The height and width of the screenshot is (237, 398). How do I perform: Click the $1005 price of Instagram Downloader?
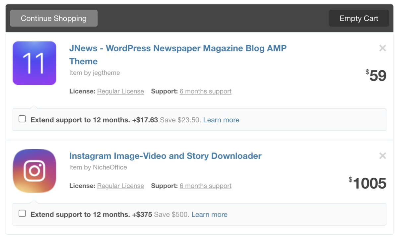[x=367, y=183]
